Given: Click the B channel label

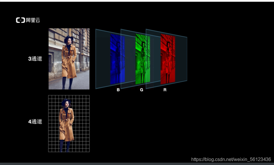Looking at the screenshot, I should click(x=118, y=90).
